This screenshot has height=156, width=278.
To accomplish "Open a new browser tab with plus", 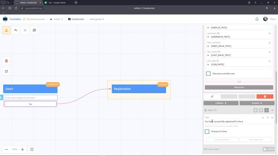I will 76,3.
